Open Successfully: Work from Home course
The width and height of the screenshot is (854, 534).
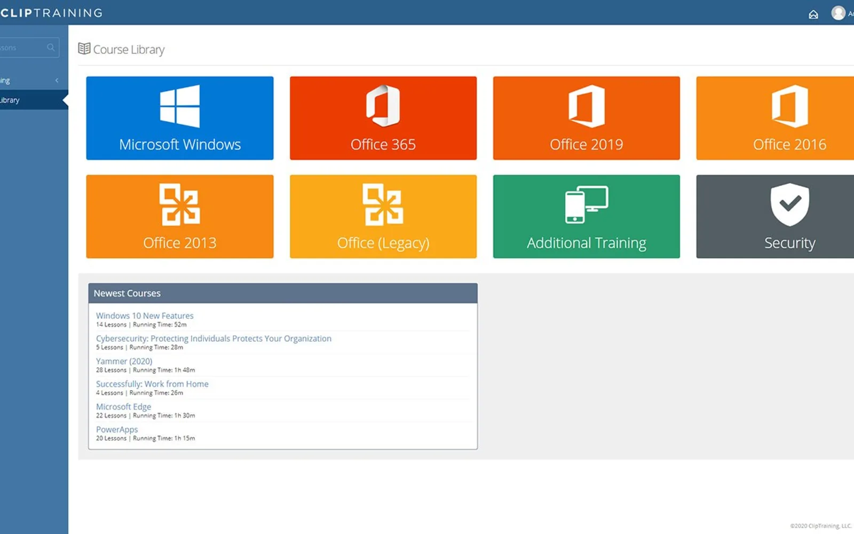click(x=152, y=384)
